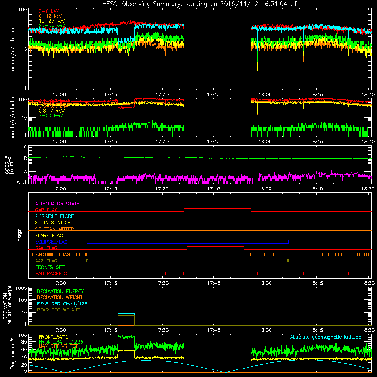Image resolution: width=377 pixels, height=377 pixels.
Task: Select the POSSIBLE_FLARE flag label
Action: (x=54, y=216)
